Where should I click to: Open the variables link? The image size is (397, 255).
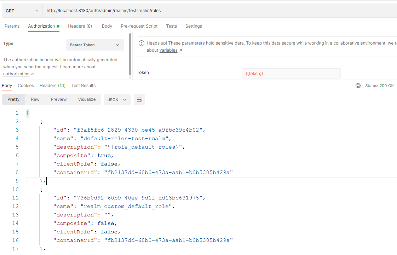[168, 50]
